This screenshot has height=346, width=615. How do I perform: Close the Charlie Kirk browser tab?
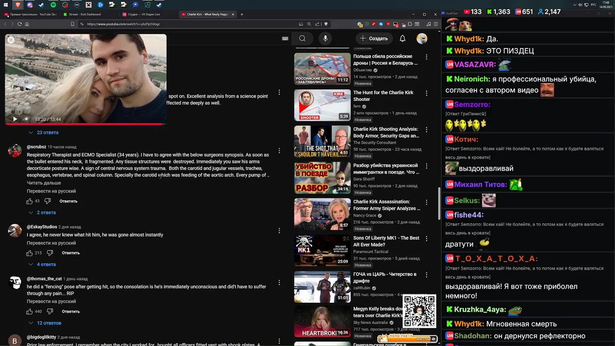233,14
